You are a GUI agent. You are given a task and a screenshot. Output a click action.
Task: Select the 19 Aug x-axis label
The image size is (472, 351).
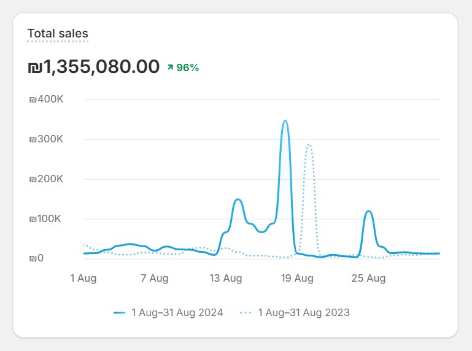point(297,278)
